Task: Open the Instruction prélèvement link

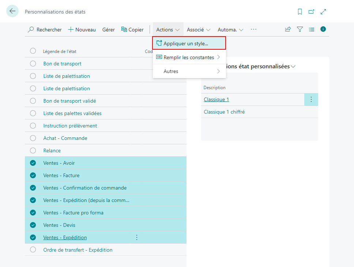Action: click(70, 126)
